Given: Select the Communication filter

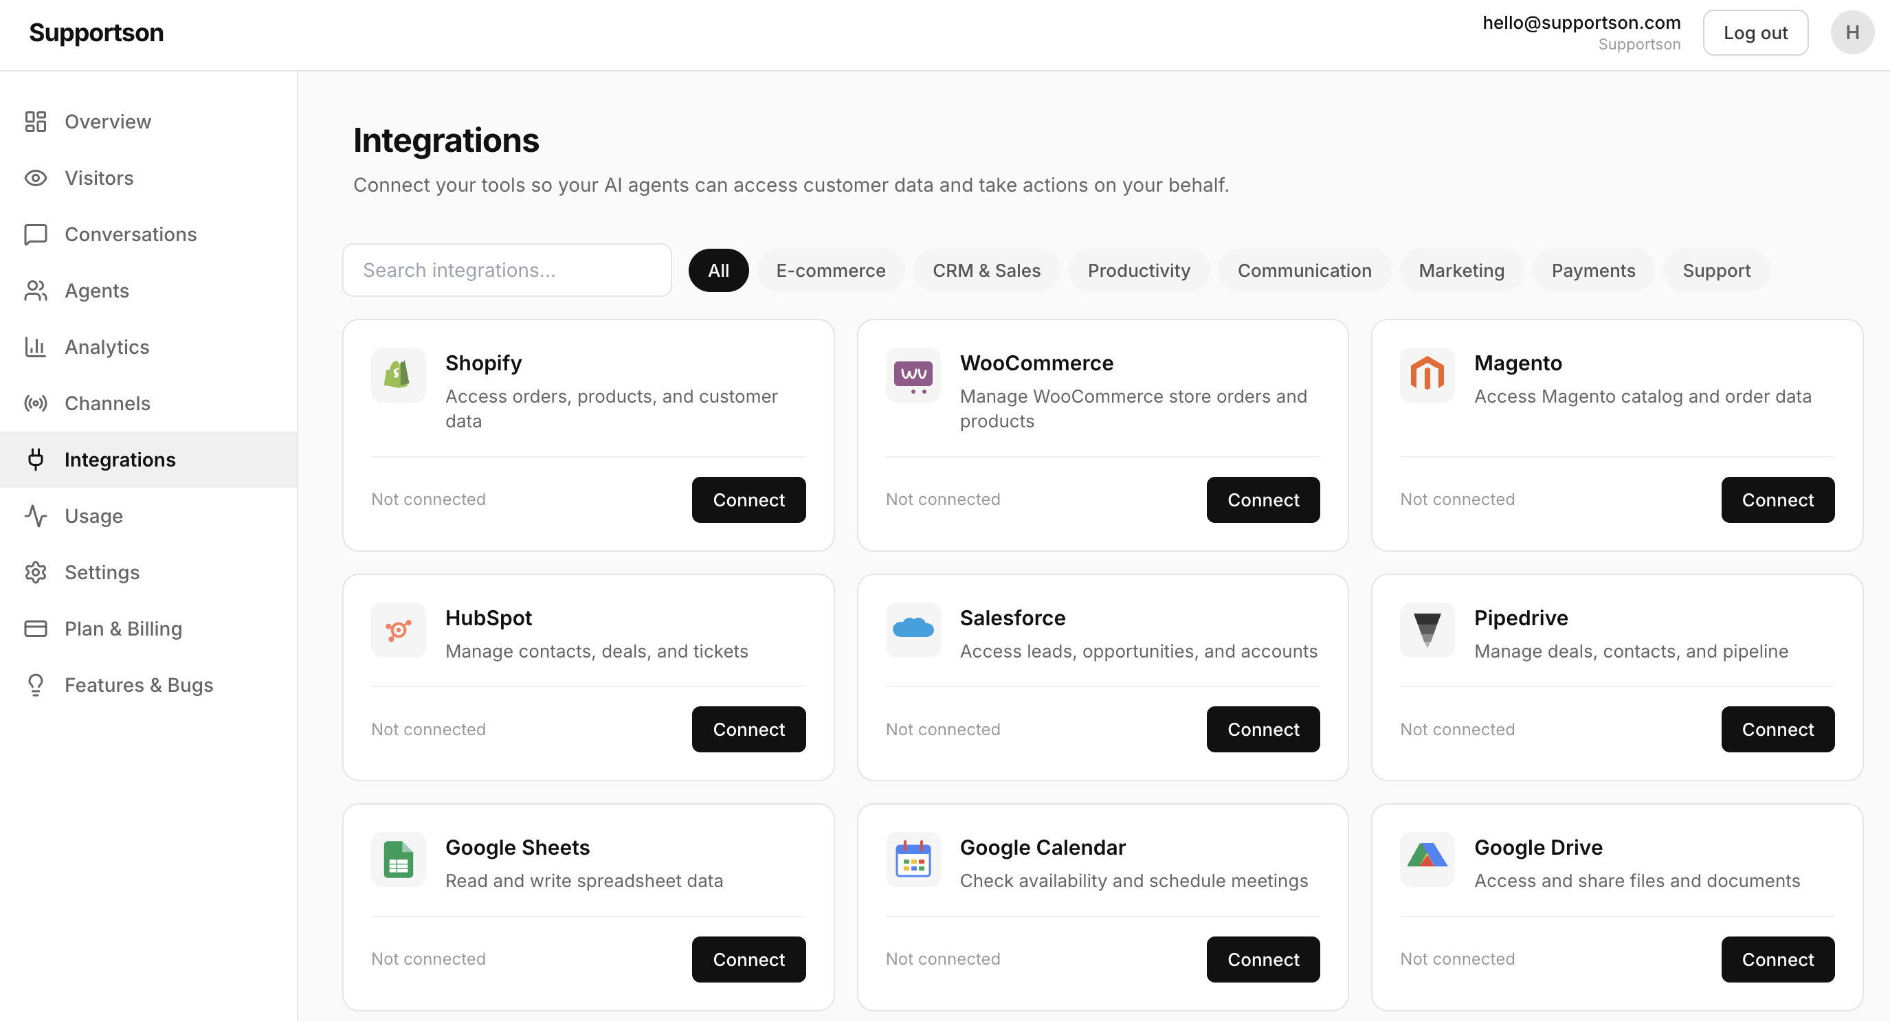Looking at the screenshot, I should (1304, 271).
